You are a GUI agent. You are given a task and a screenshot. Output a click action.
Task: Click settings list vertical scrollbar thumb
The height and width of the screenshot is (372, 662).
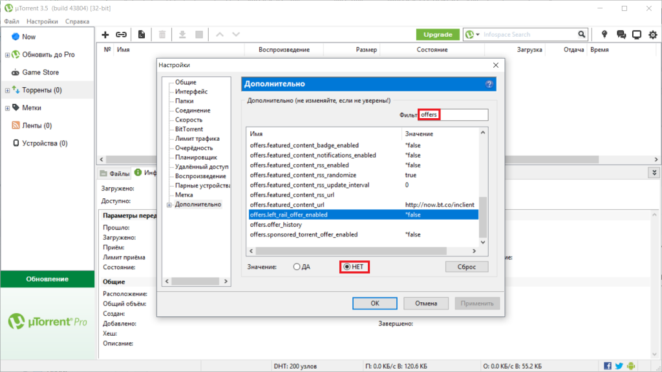point(483,217)
